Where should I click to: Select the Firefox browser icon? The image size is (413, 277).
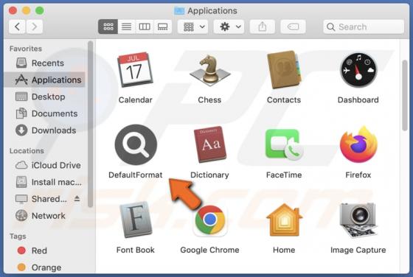(358, 144)
